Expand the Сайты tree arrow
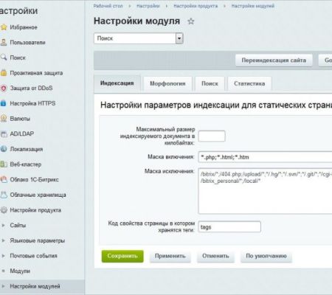This screenshot has height=295, width=332. tap(3, 225)
